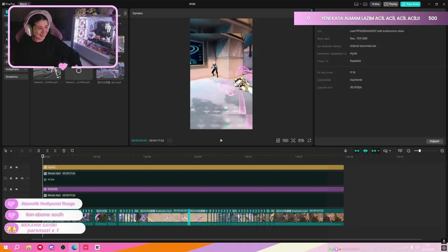Click the preview axis split icon
This screenshot has width=448, height=252.
385,151
